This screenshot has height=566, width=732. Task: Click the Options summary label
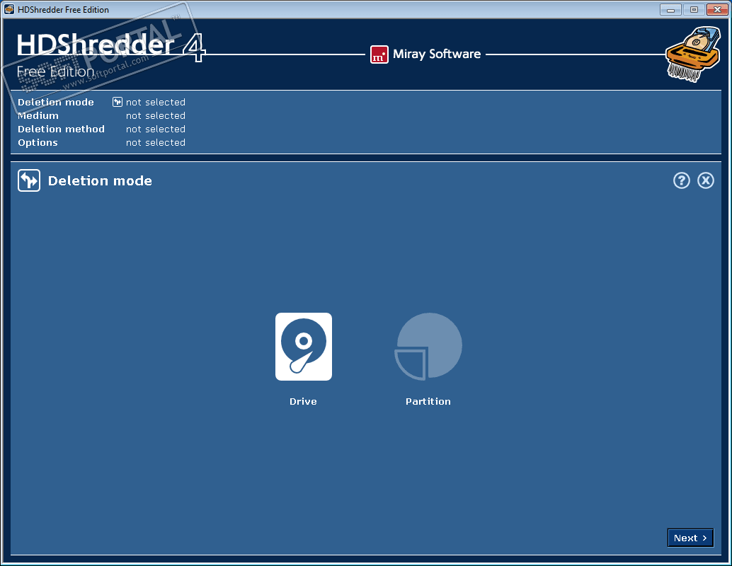(38, 143)
